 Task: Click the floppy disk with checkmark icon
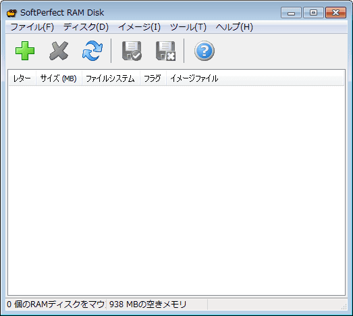[x=132, y=51]
